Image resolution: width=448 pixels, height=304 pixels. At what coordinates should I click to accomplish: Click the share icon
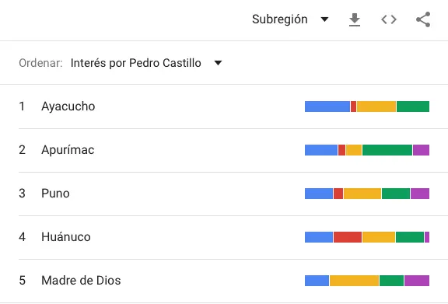[x=423, y=19]
